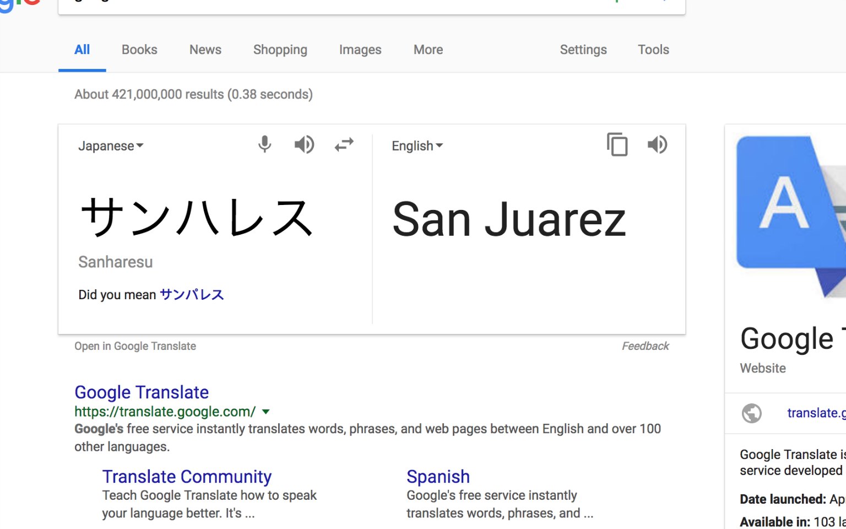The height and width of the screenshot is (529, 846).
Task: Click the translate.g… link in the side panel
Action: coord(816,413)
